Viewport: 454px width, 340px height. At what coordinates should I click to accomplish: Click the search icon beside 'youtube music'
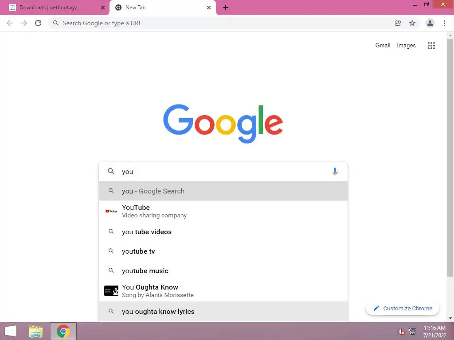(111, 270)
